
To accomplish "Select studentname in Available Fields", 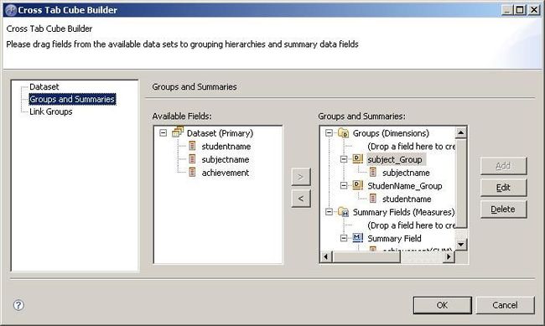I will pos(226,147).
